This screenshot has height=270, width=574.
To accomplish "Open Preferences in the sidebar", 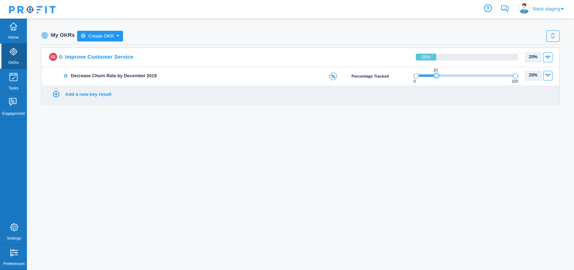I will click(x=14, y=257).
